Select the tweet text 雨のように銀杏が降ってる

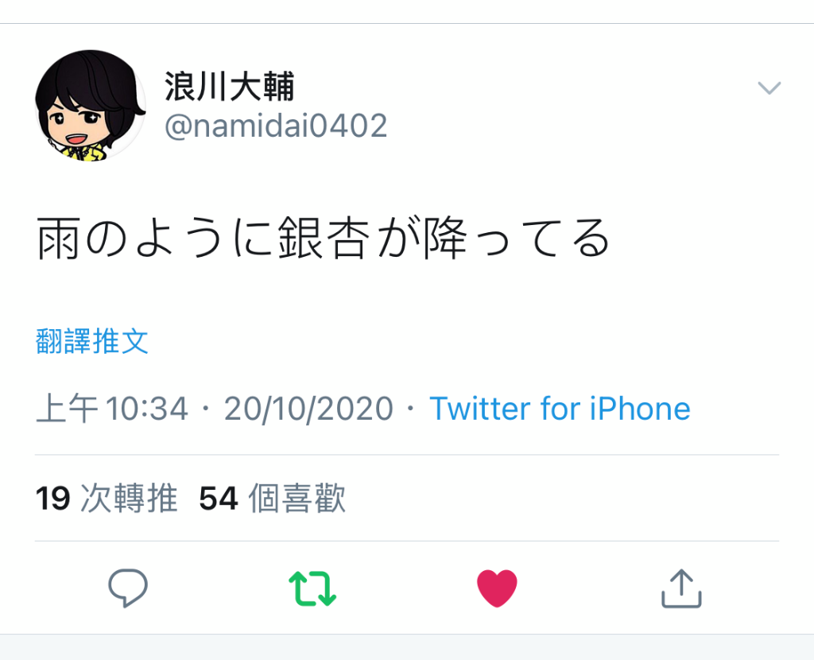point(323,239)
